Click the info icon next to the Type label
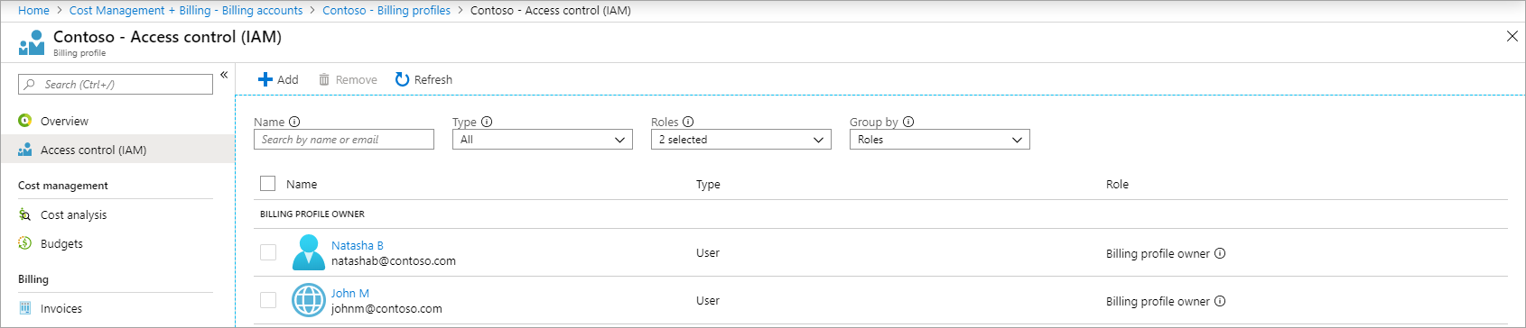Image resolution: width=1526 pixels, height=328 pixels. click(487, 122)
